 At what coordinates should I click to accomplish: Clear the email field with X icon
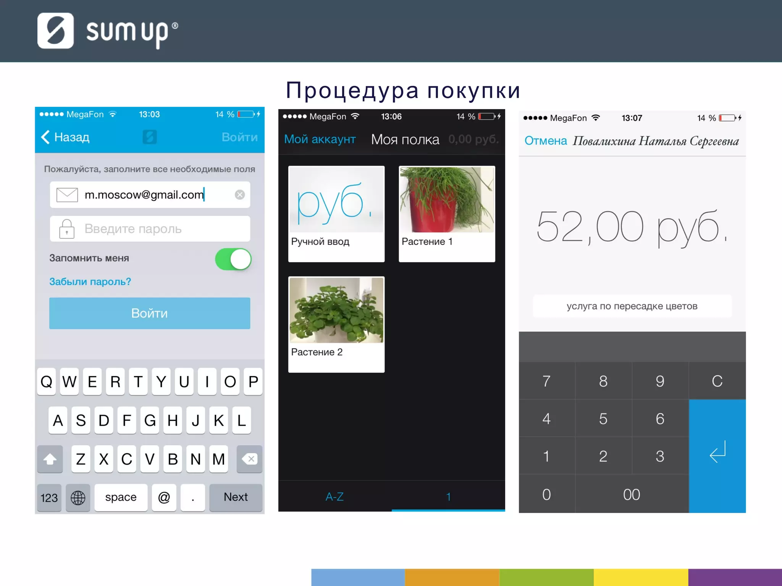[239, 195]
